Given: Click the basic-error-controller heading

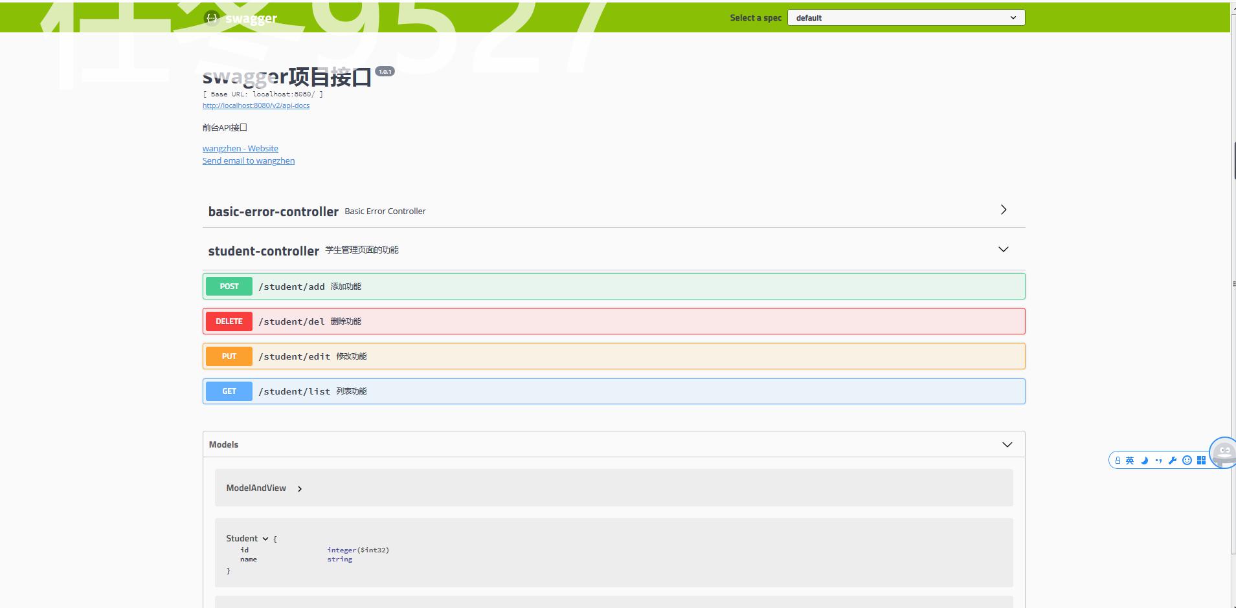Looking at the screenshot, I should (273, 212).
